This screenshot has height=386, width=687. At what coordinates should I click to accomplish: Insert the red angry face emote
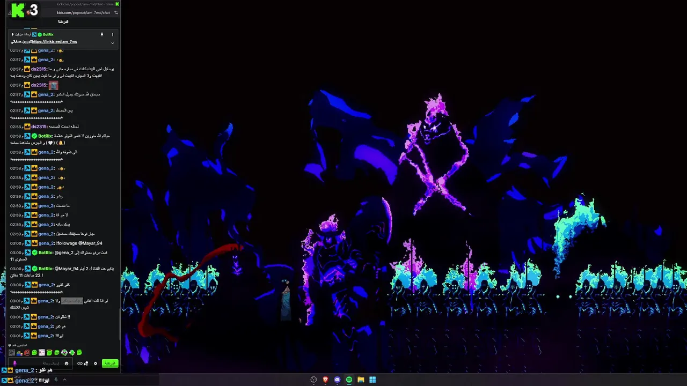(27, 353)
